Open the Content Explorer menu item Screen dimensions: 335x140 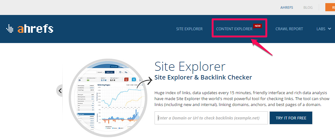[234, 29]
